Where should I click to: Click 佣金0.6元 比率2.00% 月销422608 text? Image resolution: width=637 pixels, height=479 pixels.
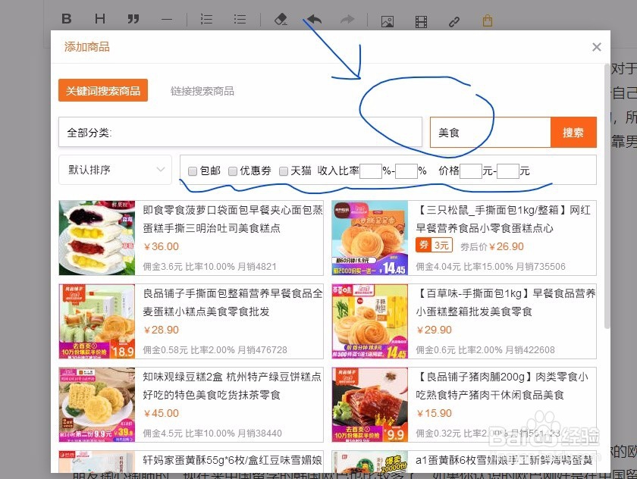tap(485, 350)
